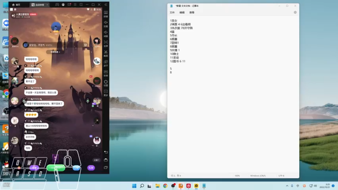Open taskbar Search
This screenshot has height=190, width=338.
pyautogui.click(x=142, y=186)
